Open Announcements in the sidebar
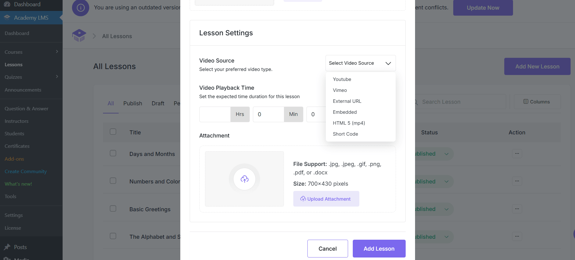The height and width of the screenshot is (260, 575). point(23,90)
